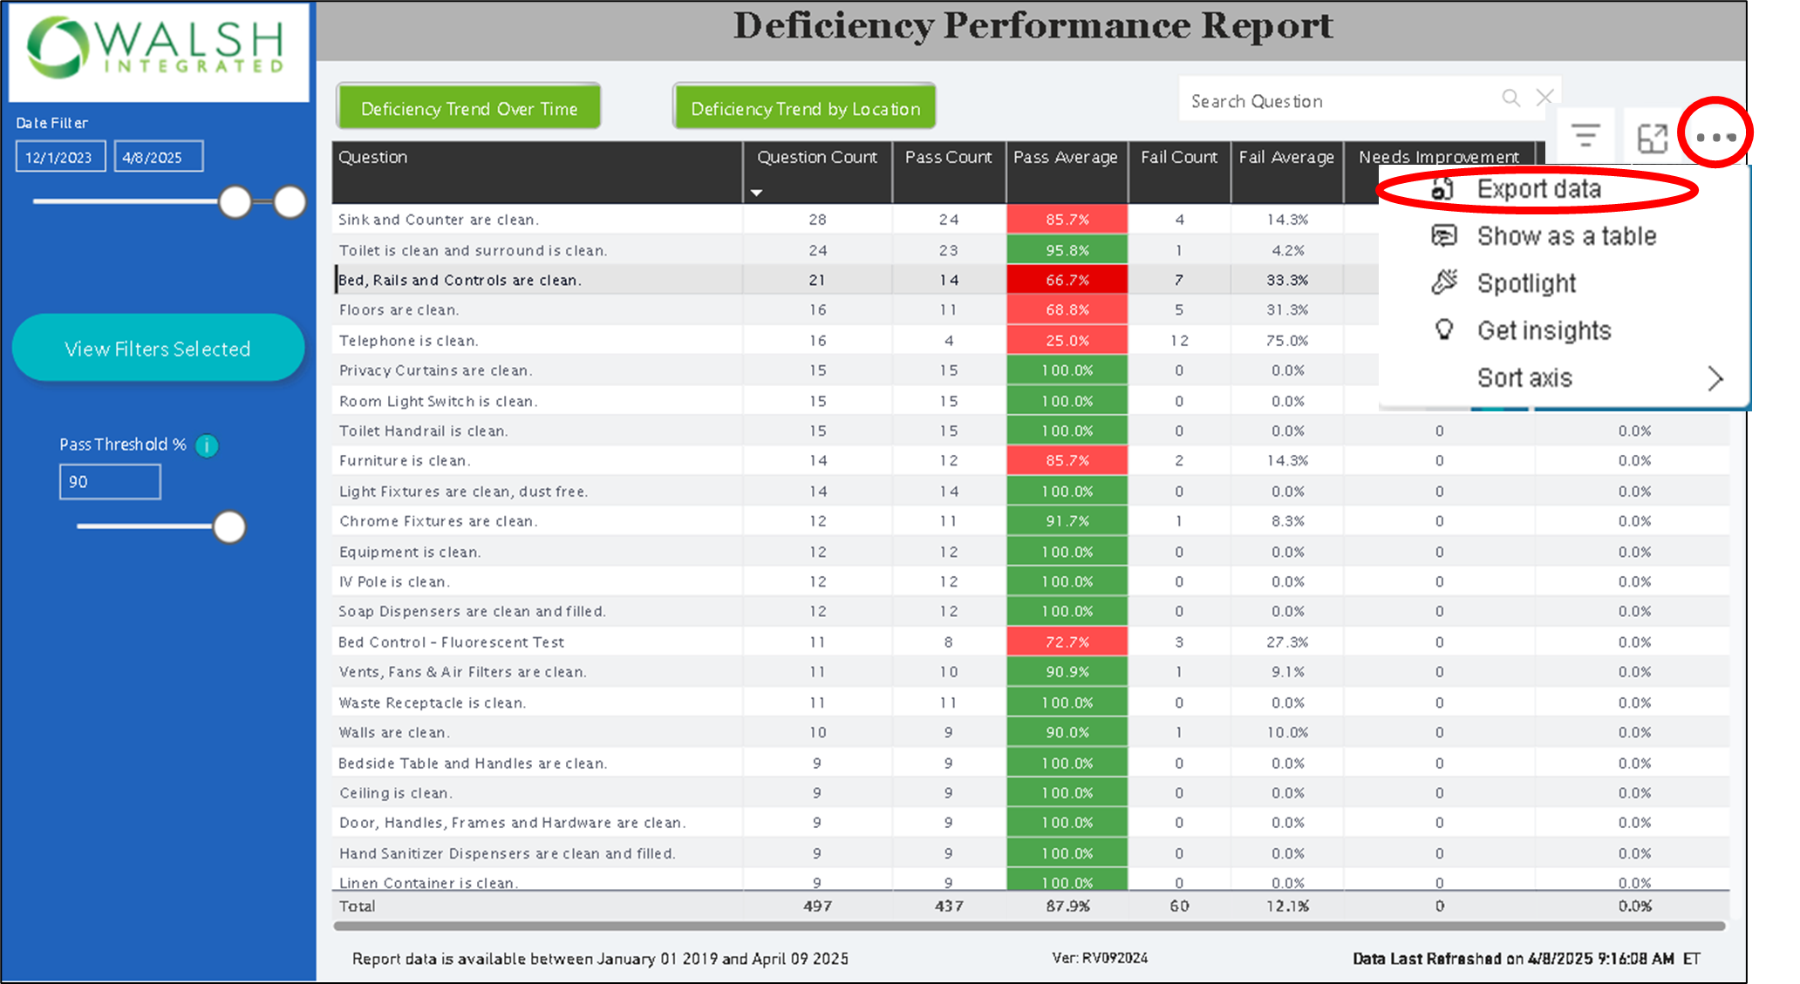
Task: Click the Spotlight menu icon
Action: (1444, 282)
